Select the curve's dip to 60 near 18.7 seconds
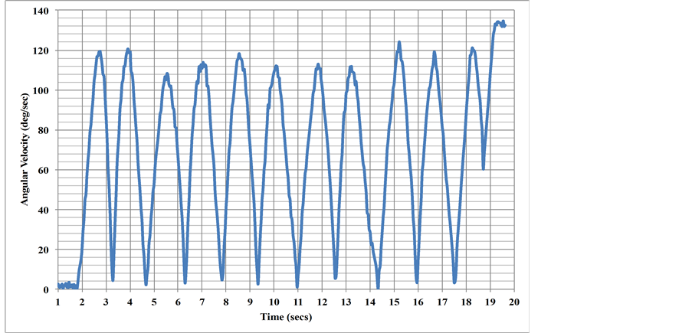 coord(483,167)
